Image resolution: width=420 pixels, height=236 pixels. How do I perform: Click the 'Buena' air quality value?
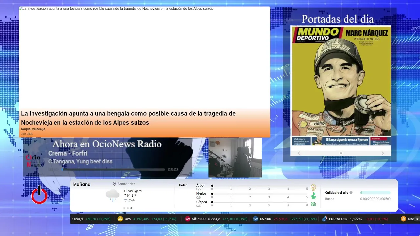[330, 199]
